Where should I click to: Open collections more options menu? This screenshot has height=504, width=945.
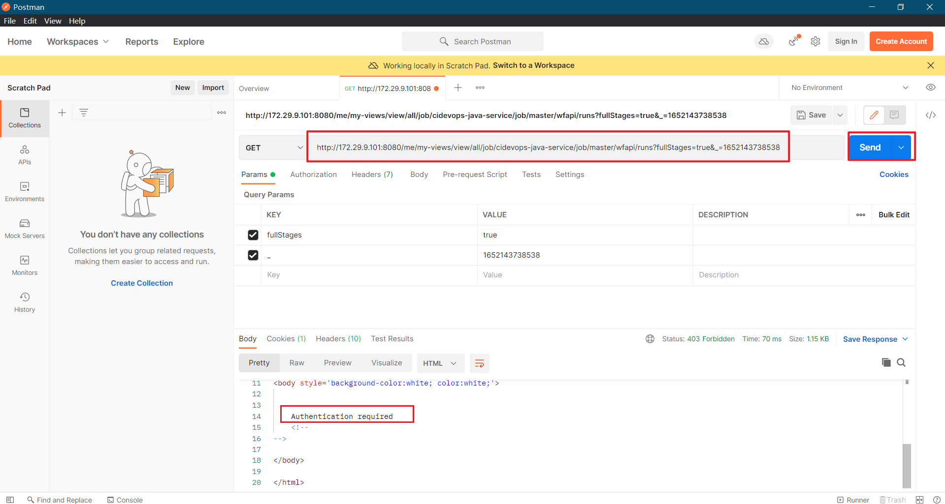click(x=222, y=113)
